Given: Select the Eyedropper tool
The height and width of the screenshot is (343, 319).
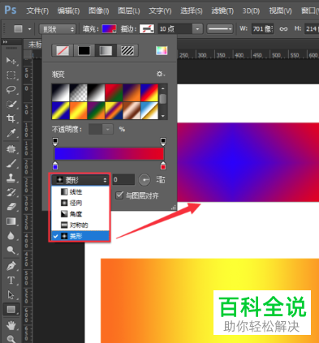Looking at the screenshot, I should (11, 133).
